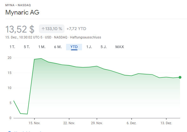Click the 13,52 $ price value
The width and height of the screenshot is (187, 132).
tap(20, 29)
